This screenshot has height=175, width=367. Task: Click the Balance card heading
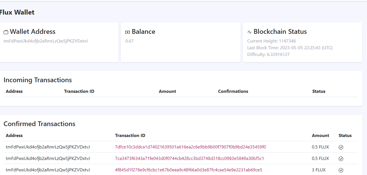[x=143, y=32]
